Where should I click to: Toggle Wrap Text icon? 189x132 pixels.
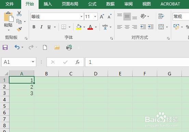(161, 16)
